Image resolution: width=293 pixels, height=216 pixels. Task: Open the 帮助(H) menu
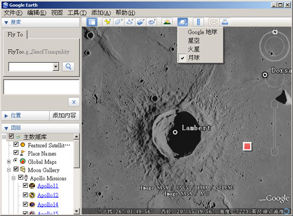(125, 13)
